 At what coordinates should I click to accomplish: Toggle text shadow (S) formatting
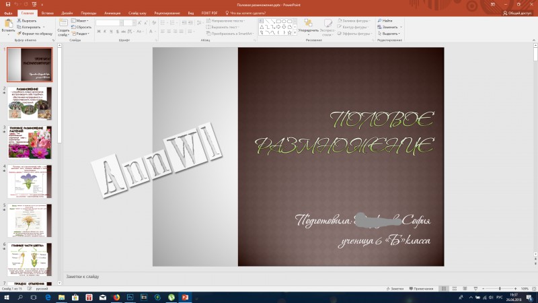(x=117, y=32)
